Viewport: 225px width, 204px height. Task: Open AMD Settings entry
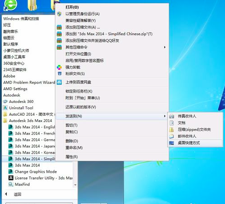(x=15, y=89)
